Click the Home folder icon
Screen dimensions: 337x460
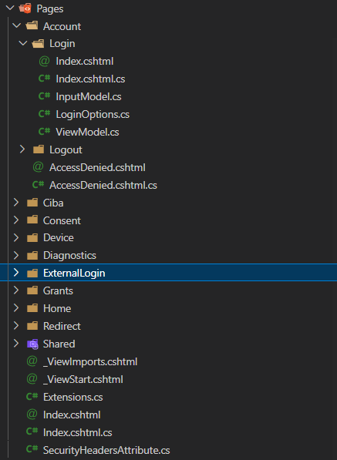[x=32, y=308]
